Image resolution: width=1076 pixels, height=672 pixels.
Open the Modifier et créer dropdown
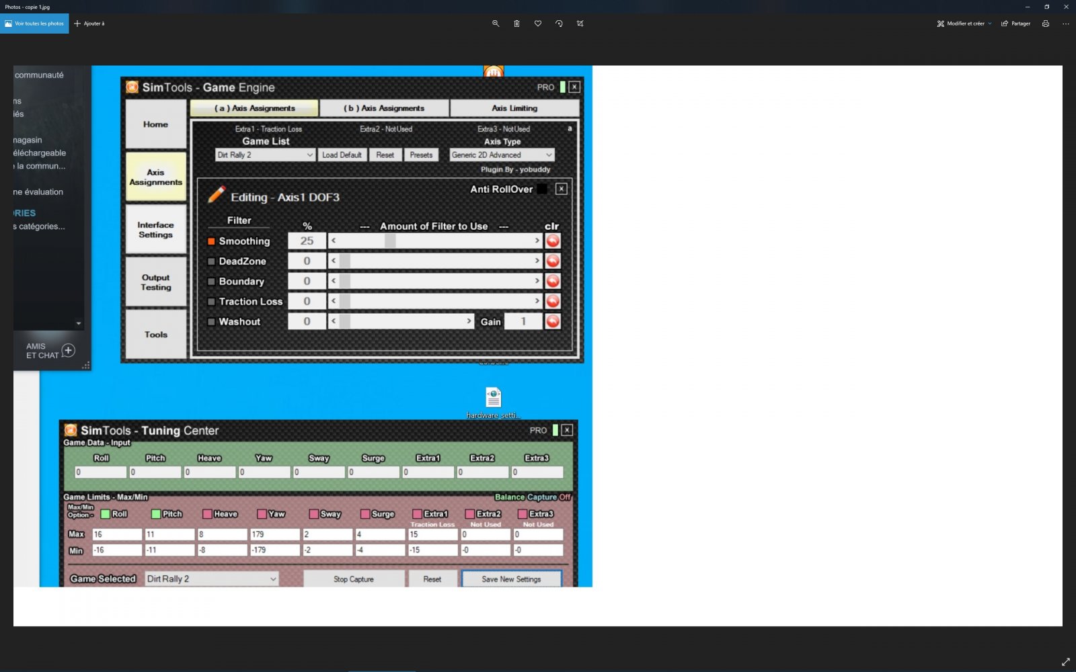click(964, 24)
